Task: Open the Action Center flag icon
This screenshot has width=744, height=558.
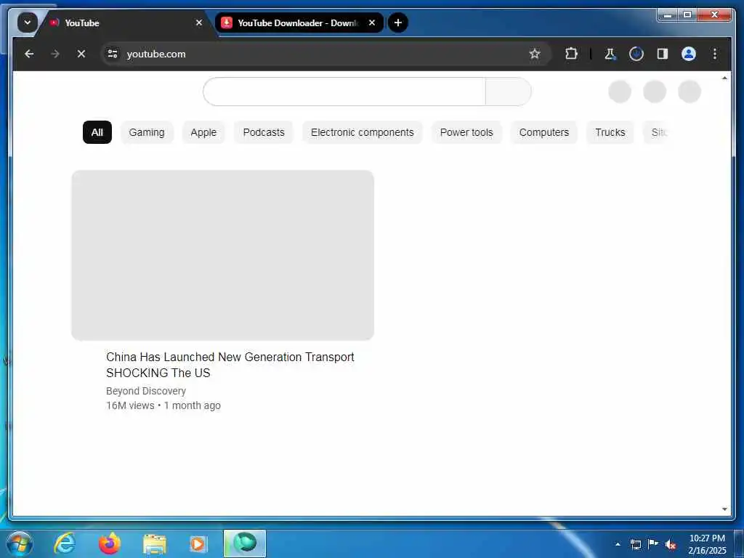Action: click(653, 543)
